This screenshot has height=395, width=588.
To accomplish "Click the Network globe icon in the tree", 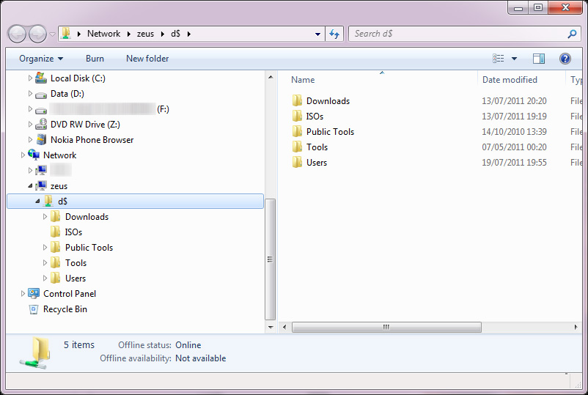I will tap(34, 155).
